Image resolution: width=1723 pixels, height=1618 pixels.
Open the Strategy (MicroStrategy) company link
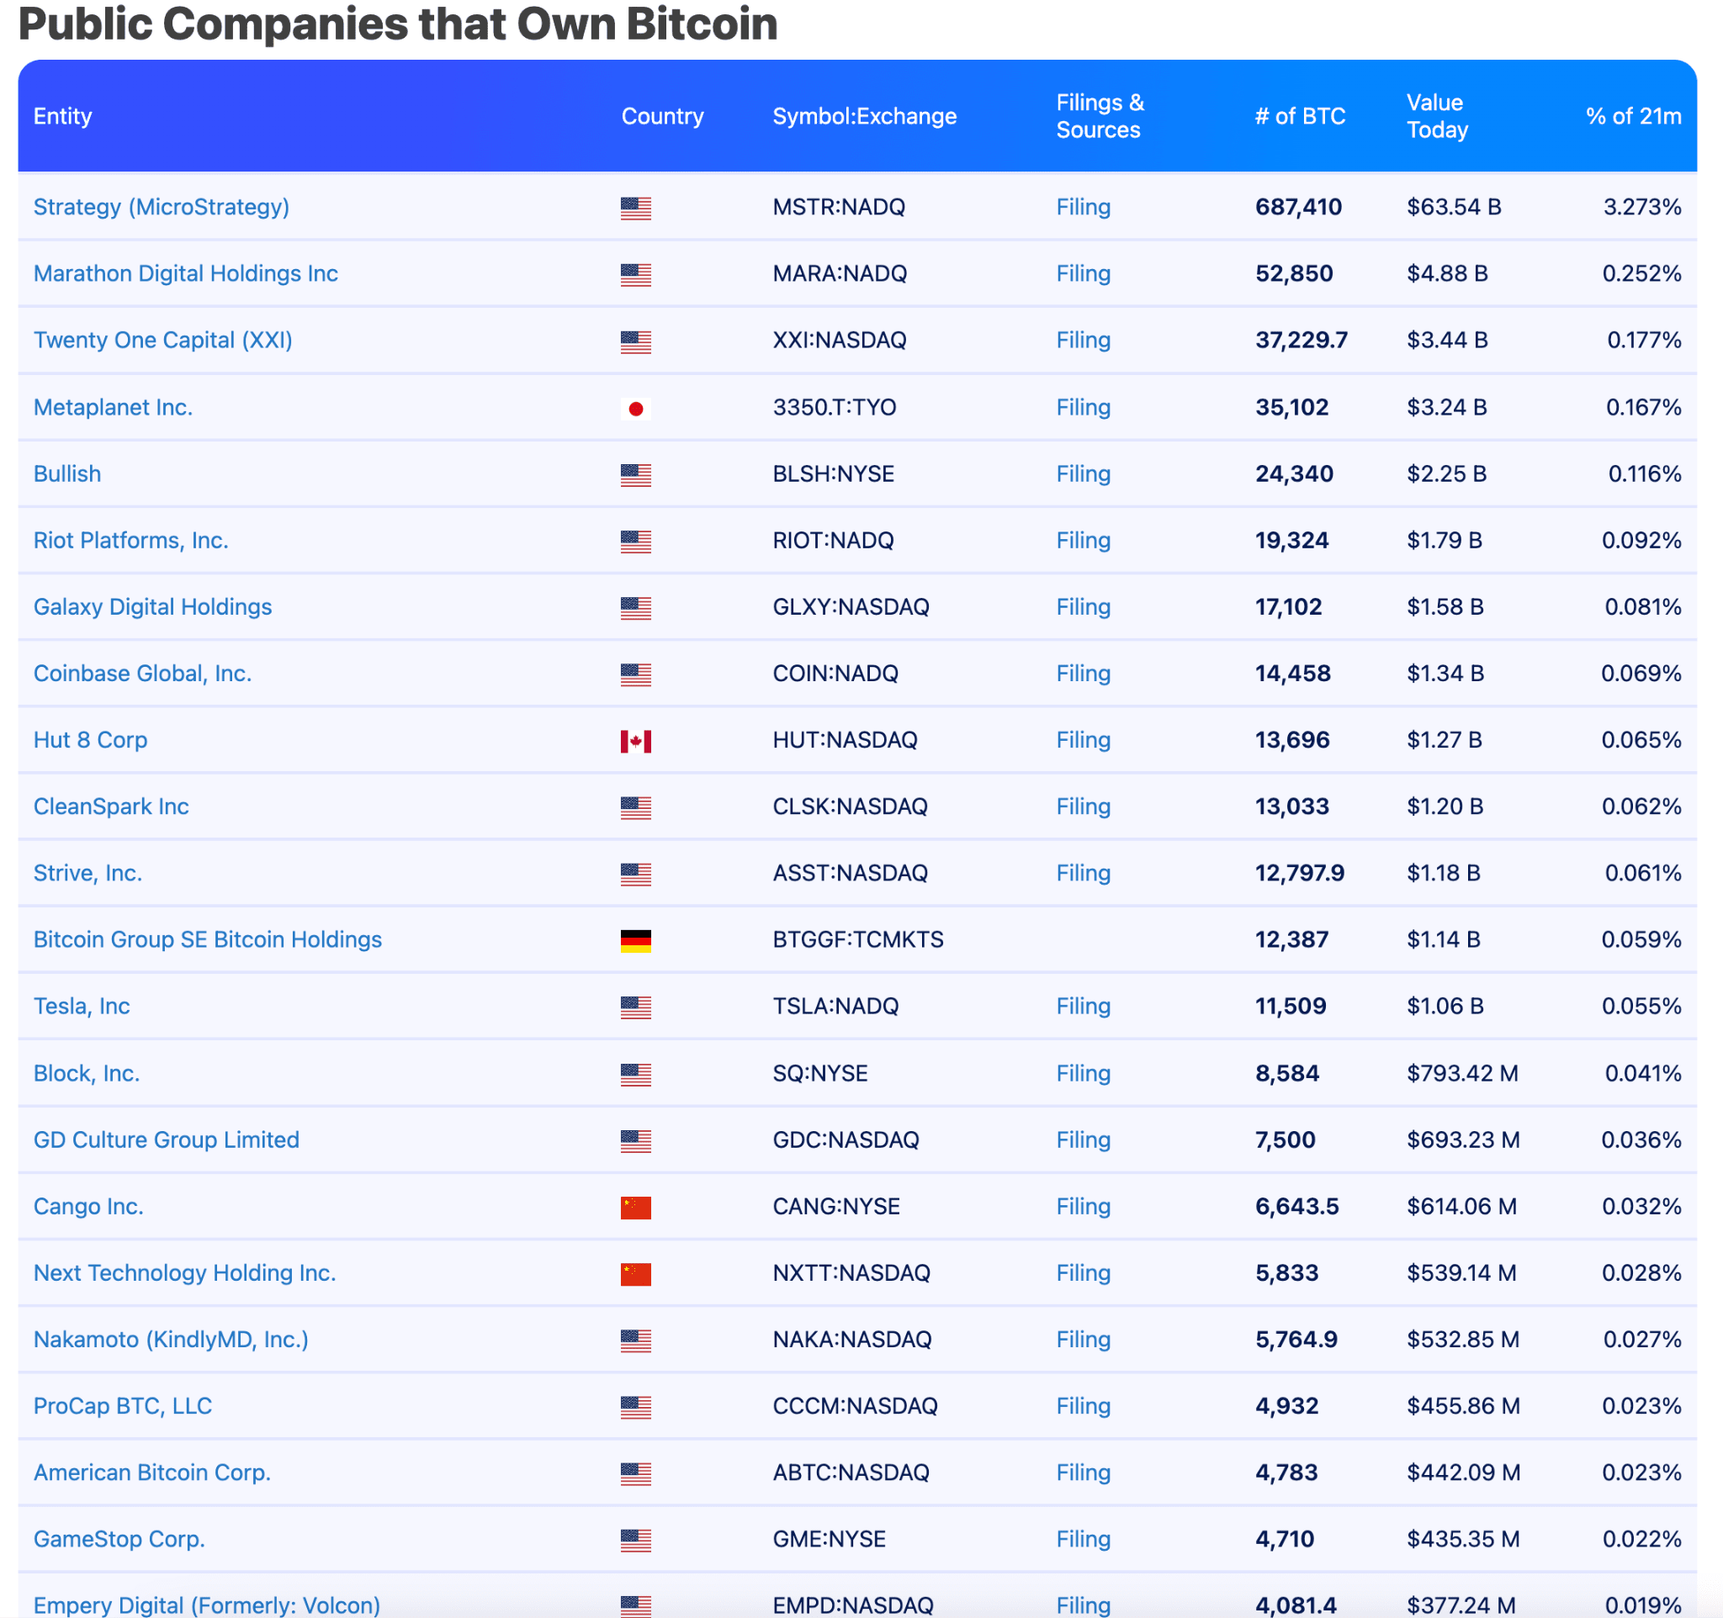(162, 207)
